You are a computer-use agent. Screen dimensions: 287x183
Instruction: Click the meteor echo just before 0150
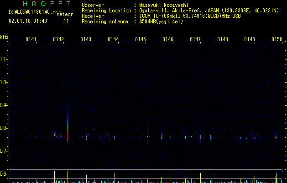(x=276, y=138)
